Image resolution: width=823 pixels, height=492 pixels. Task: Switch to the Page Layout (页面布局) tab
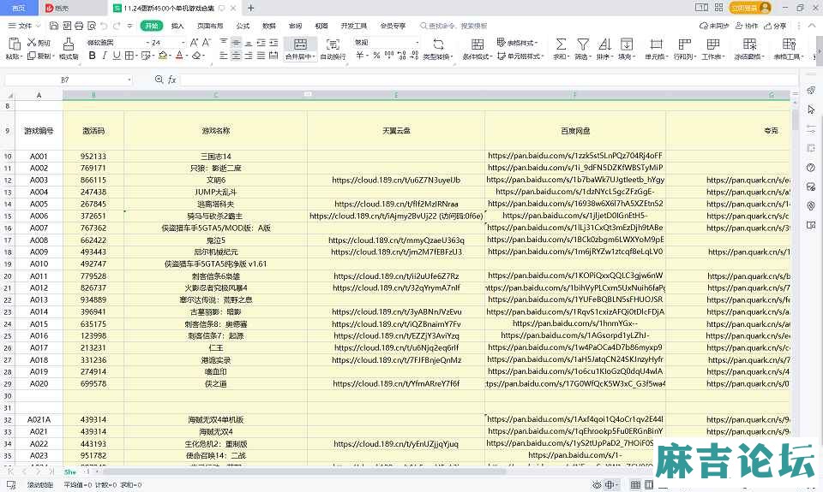(x=210, y=26)
